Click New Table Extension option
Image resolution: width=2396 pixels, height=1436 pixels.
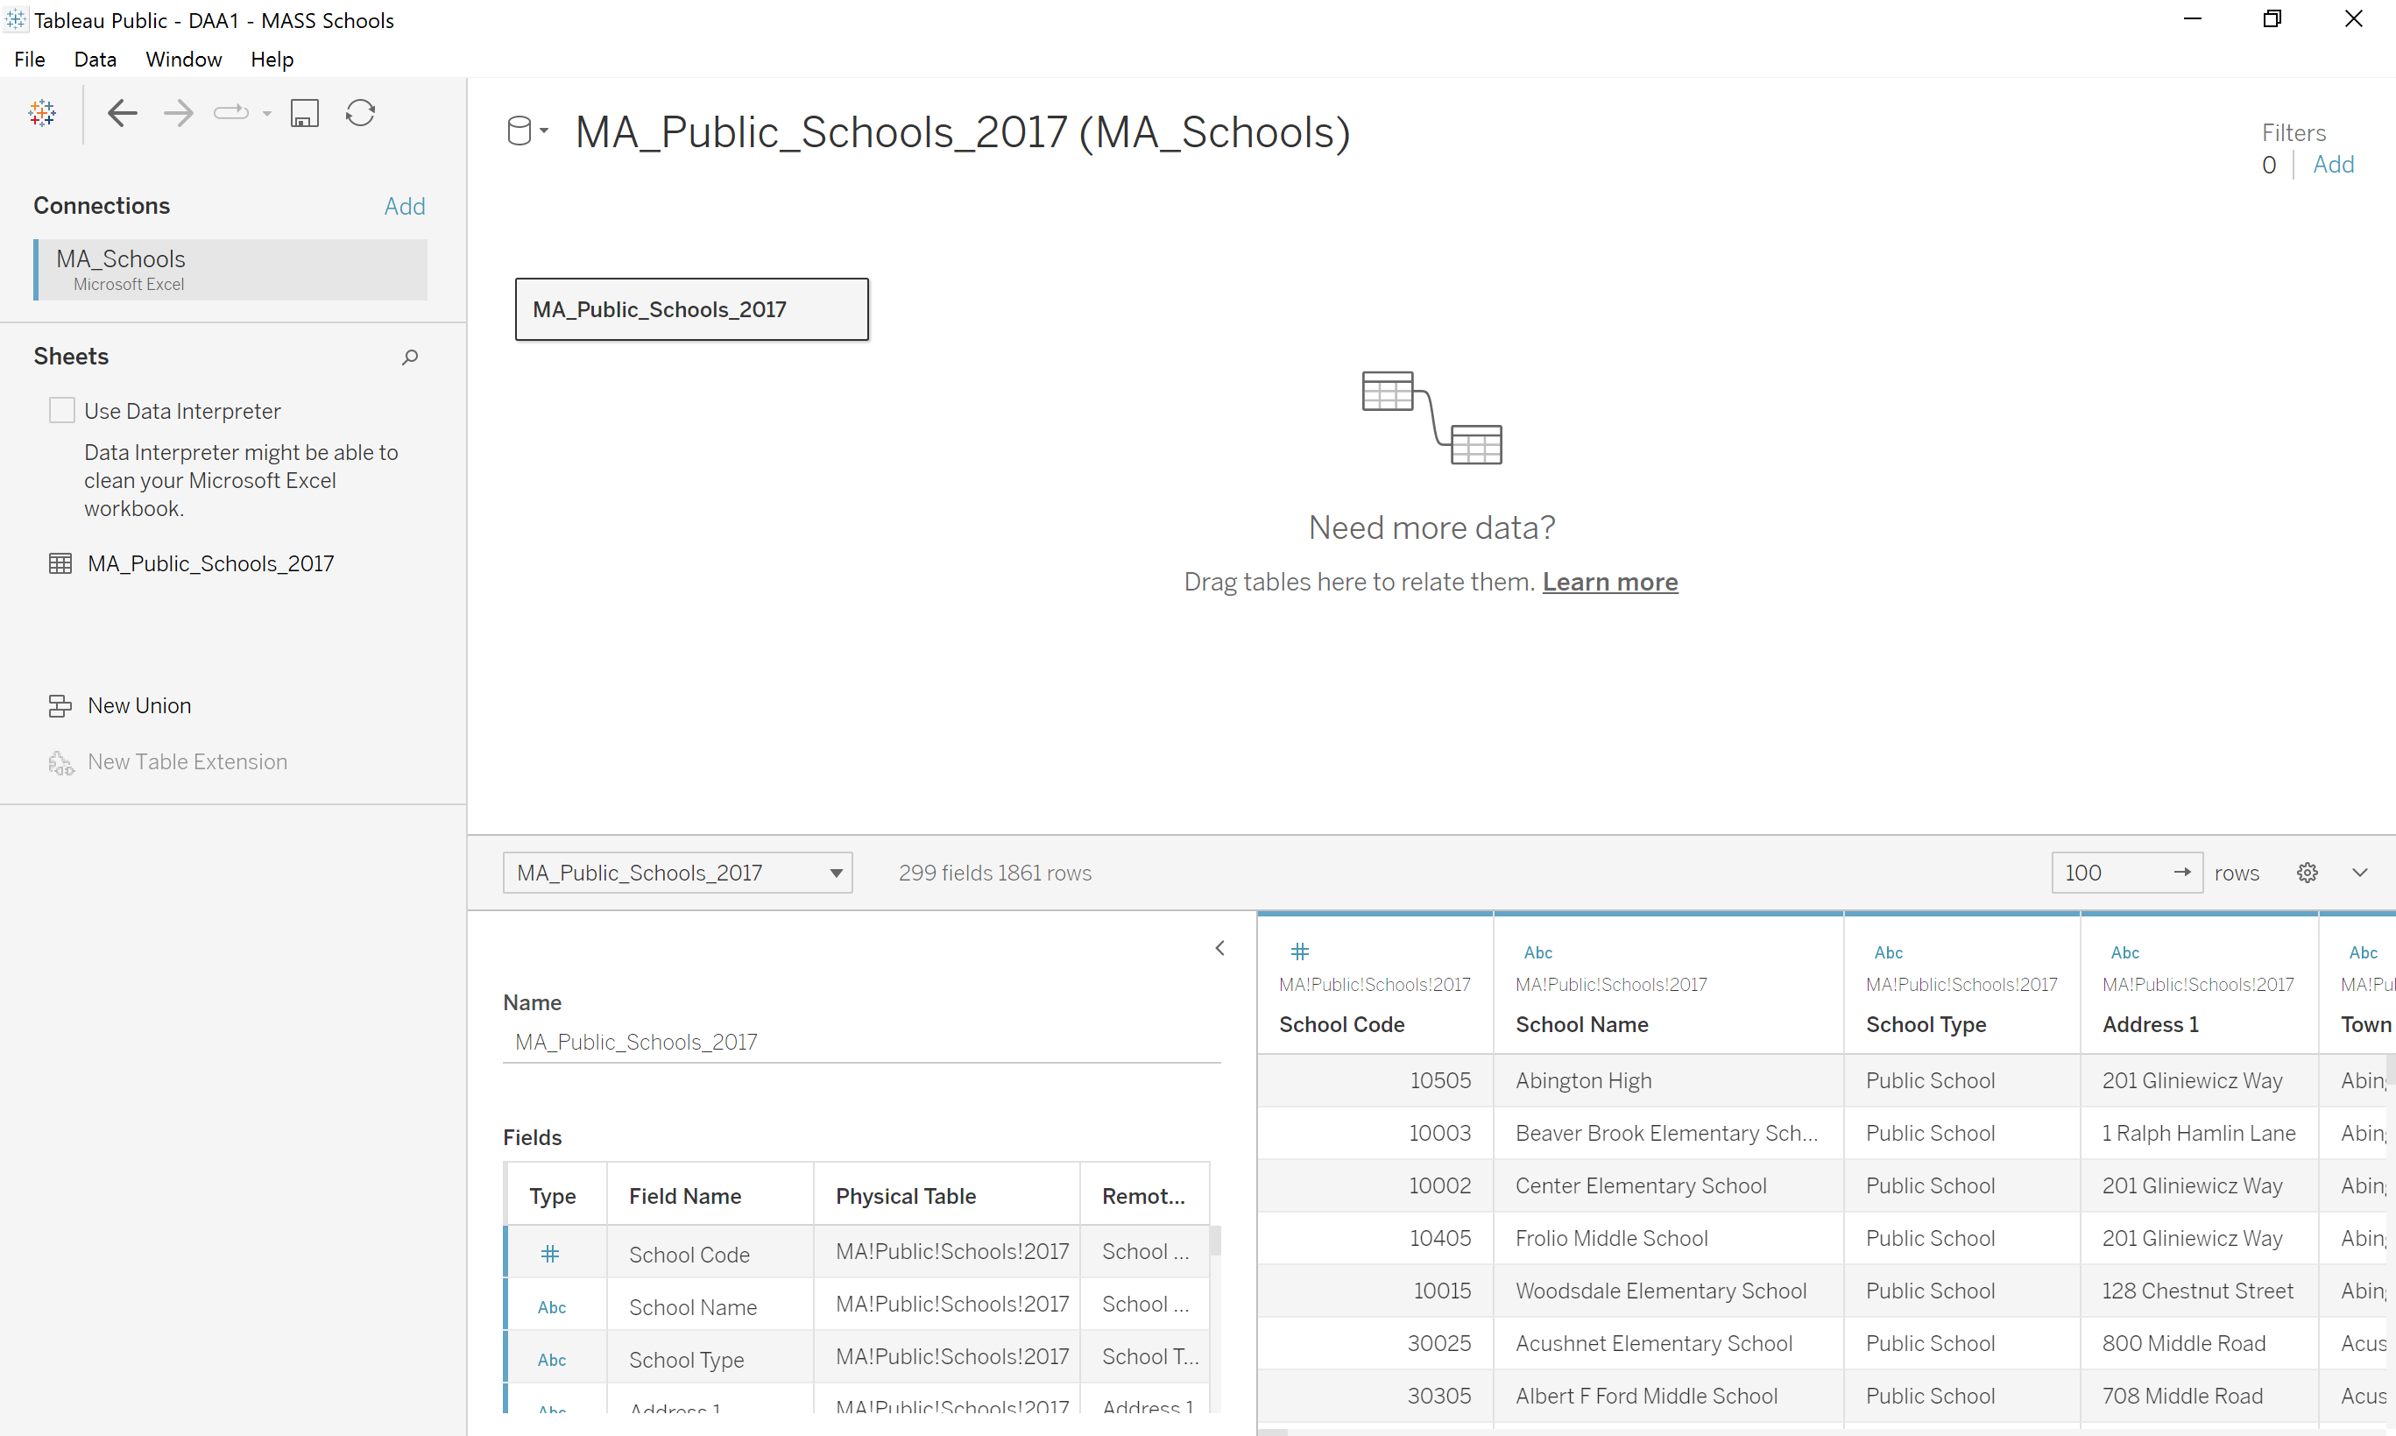[x=187, y=761]
